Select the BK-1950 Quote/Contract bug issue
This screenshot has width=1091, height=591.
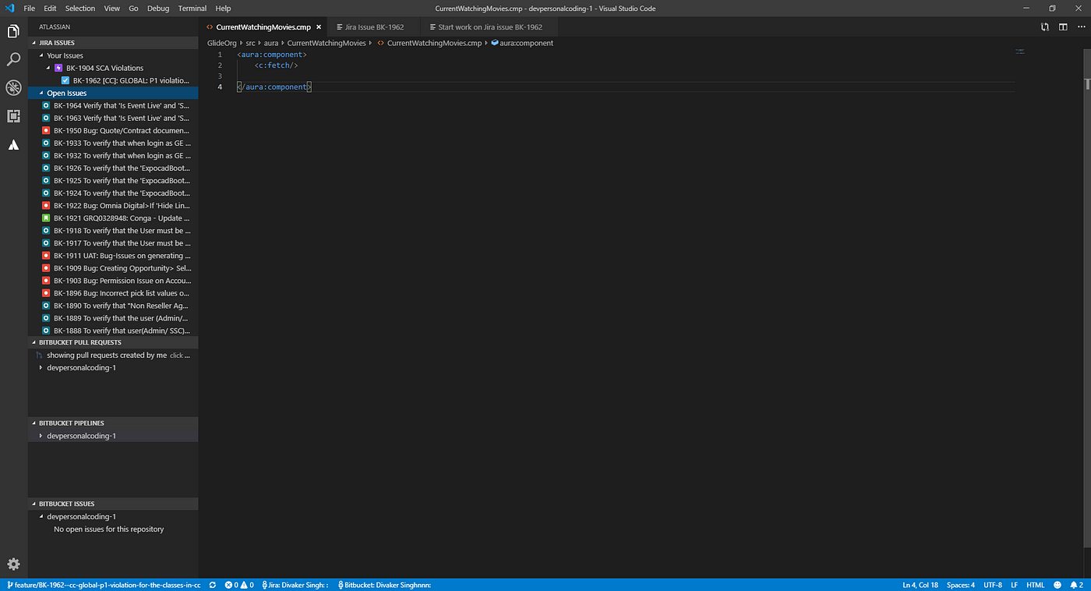(x=121, y=130)
